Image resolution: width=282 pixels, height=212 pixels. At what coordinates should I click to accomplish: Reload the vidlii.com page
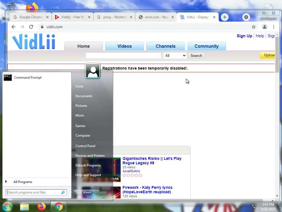point(31,27)
